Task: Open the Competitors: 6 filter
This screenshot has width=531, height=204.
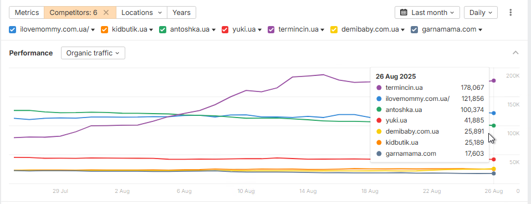Action: (x=74, y=13)
